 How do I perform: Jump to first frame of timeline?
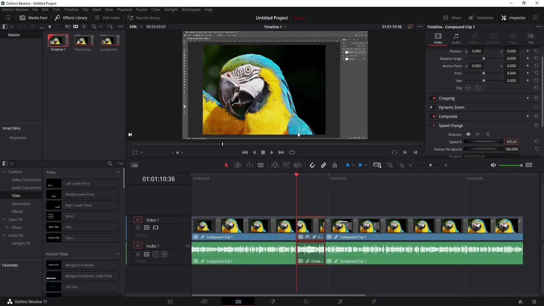(245, 152)
